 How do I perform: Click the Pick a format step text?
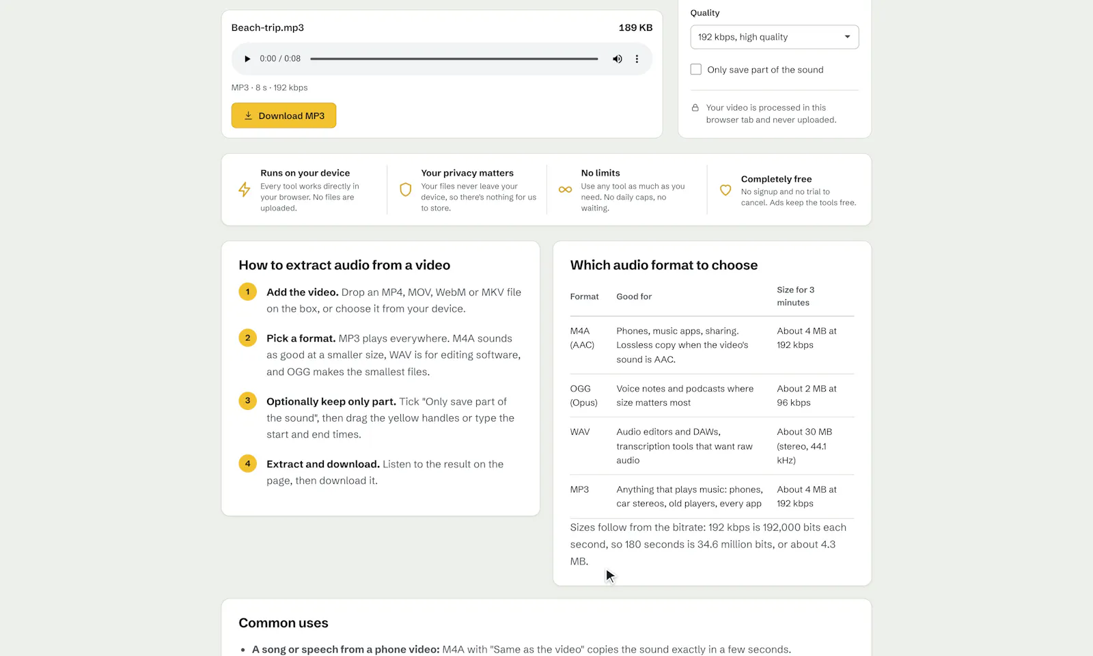click(394, 355)
